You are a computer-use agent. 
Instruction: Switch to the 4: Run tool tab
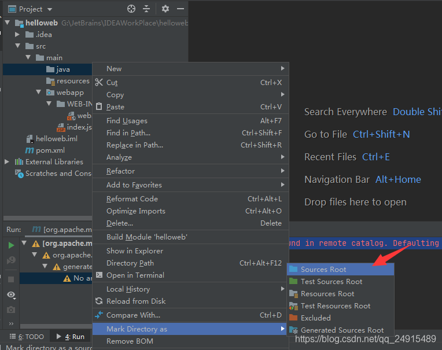click(x=71, y=337)
